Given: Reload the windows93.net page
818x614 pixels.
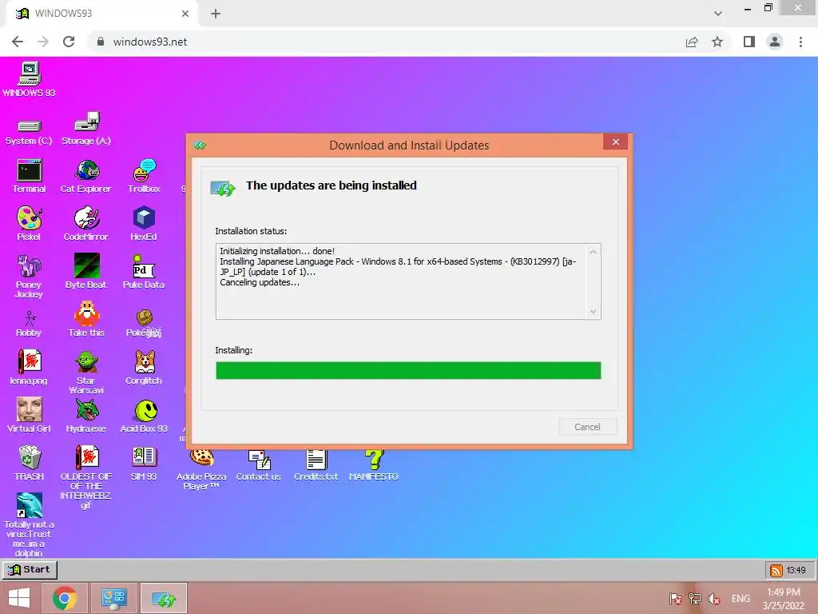Looking at the screenshot, I should pos(69,42).
